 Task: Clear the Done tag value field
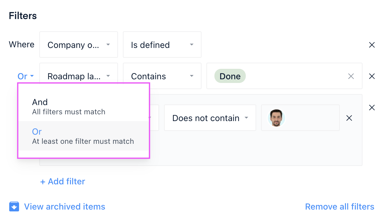(x=351, y=76)
